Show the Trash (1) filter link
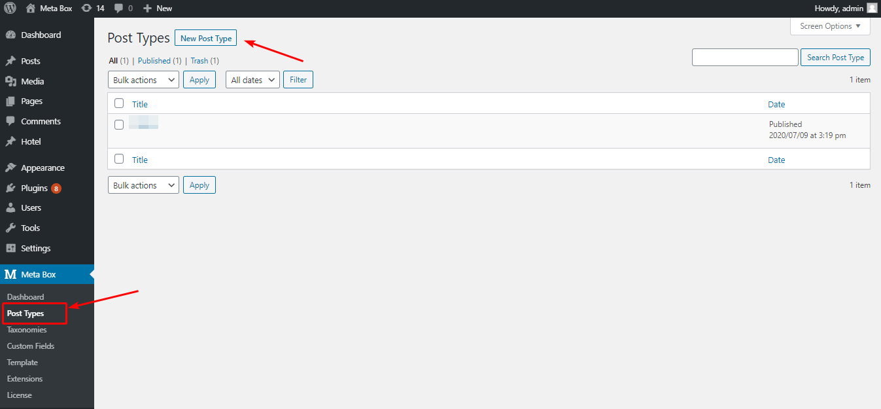The width and height of the screenshot is (881, 409). pos(205,61)
